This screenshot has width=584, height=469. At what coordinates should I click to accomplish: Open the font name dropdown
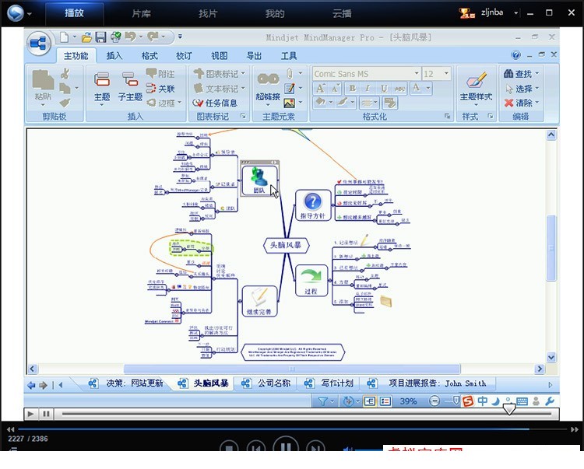417,74
